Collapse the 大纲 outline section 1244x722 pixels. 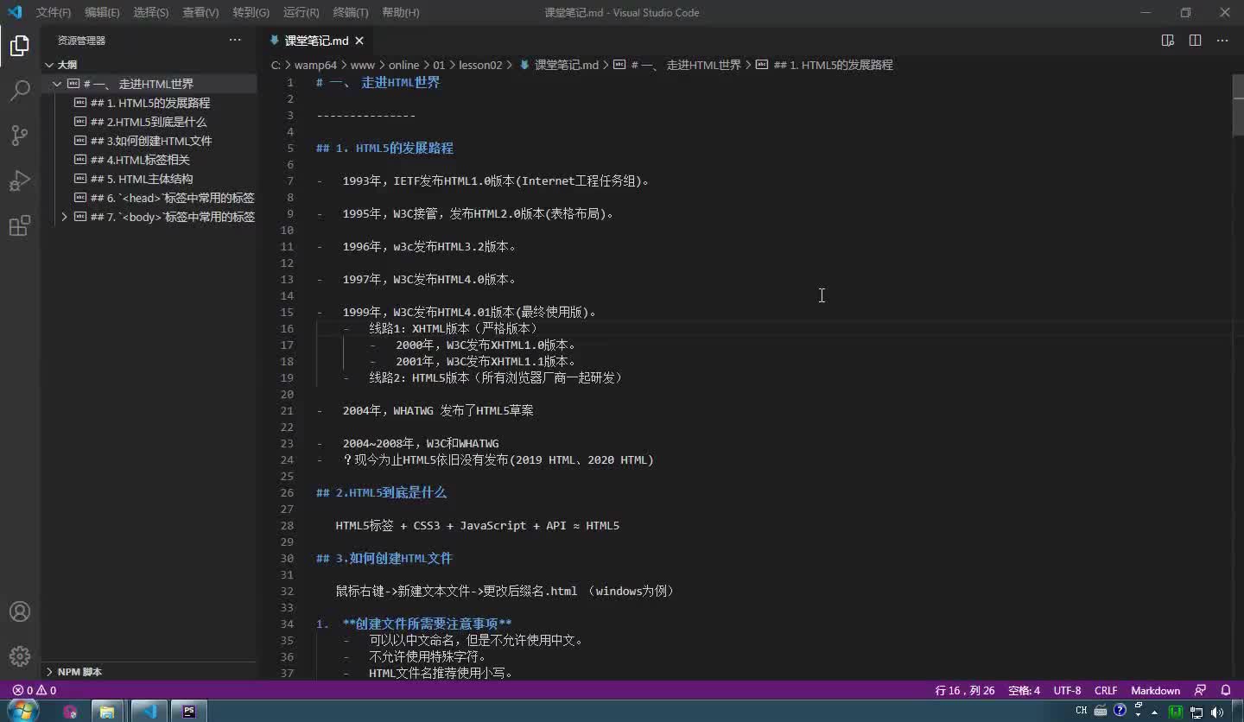(x=49, y=65)
